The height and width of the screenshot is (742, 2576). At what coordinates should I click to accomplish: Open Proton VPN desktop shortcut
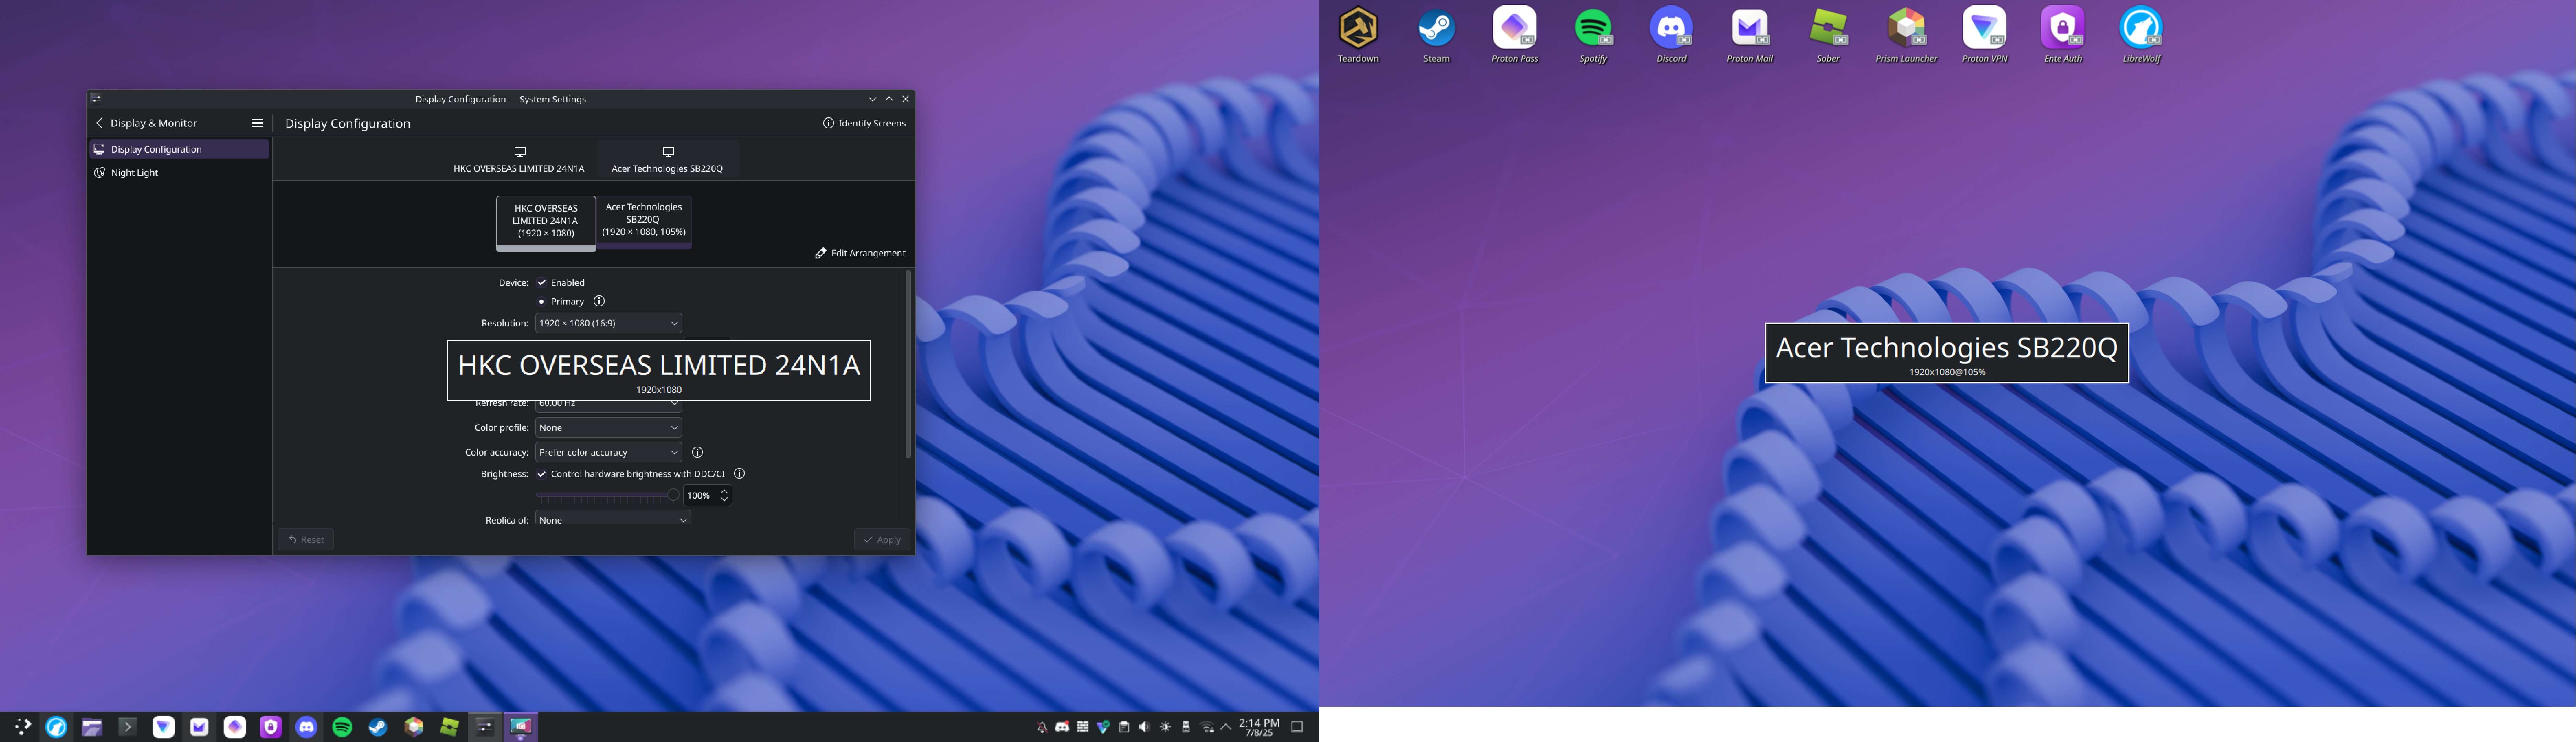[1985, 35]
